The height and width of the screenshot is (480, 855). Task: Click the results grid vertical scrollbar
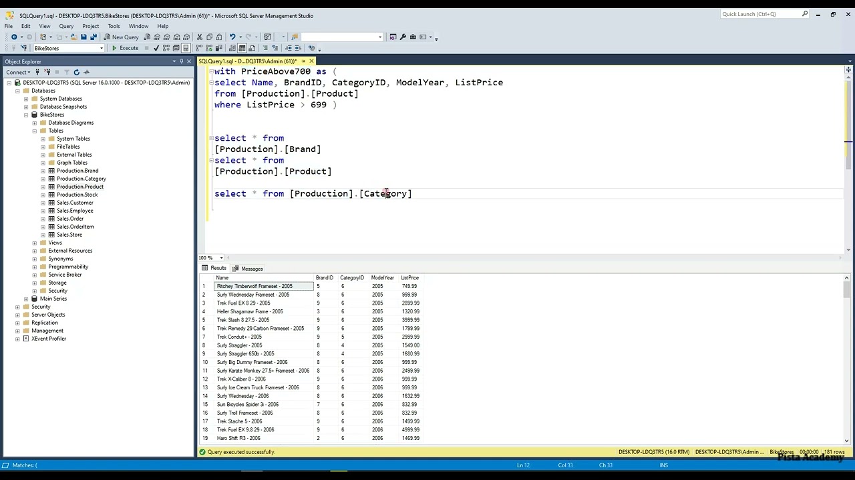click(x=847, y=360)
